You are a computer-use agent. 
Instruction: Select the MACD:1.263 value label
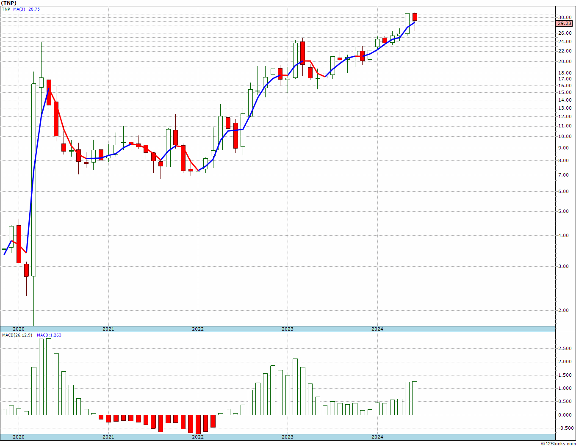pos(49,335)
